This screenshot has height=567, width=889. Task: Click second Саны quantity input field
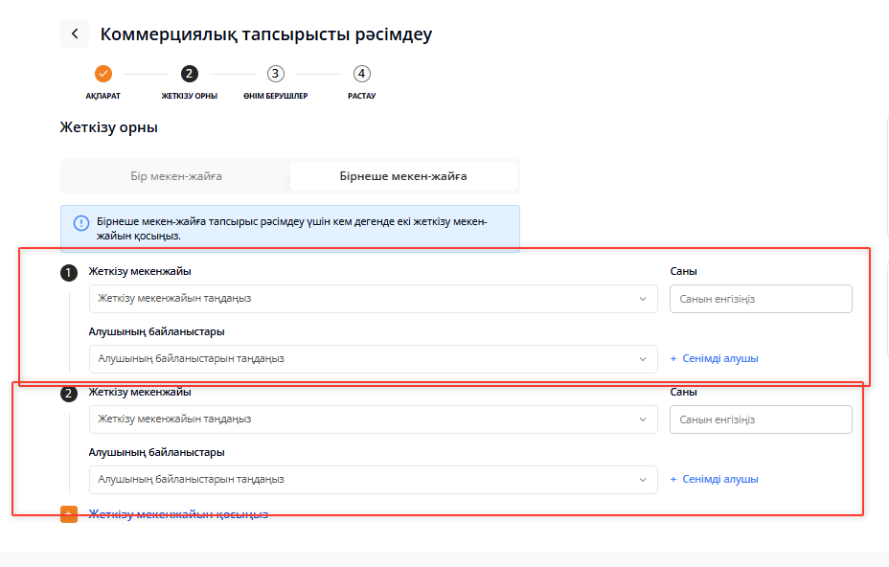click(760, 420)
